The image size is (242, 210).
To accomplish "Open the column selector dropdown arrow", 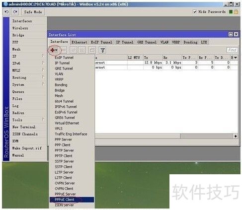I will point(236,58).
